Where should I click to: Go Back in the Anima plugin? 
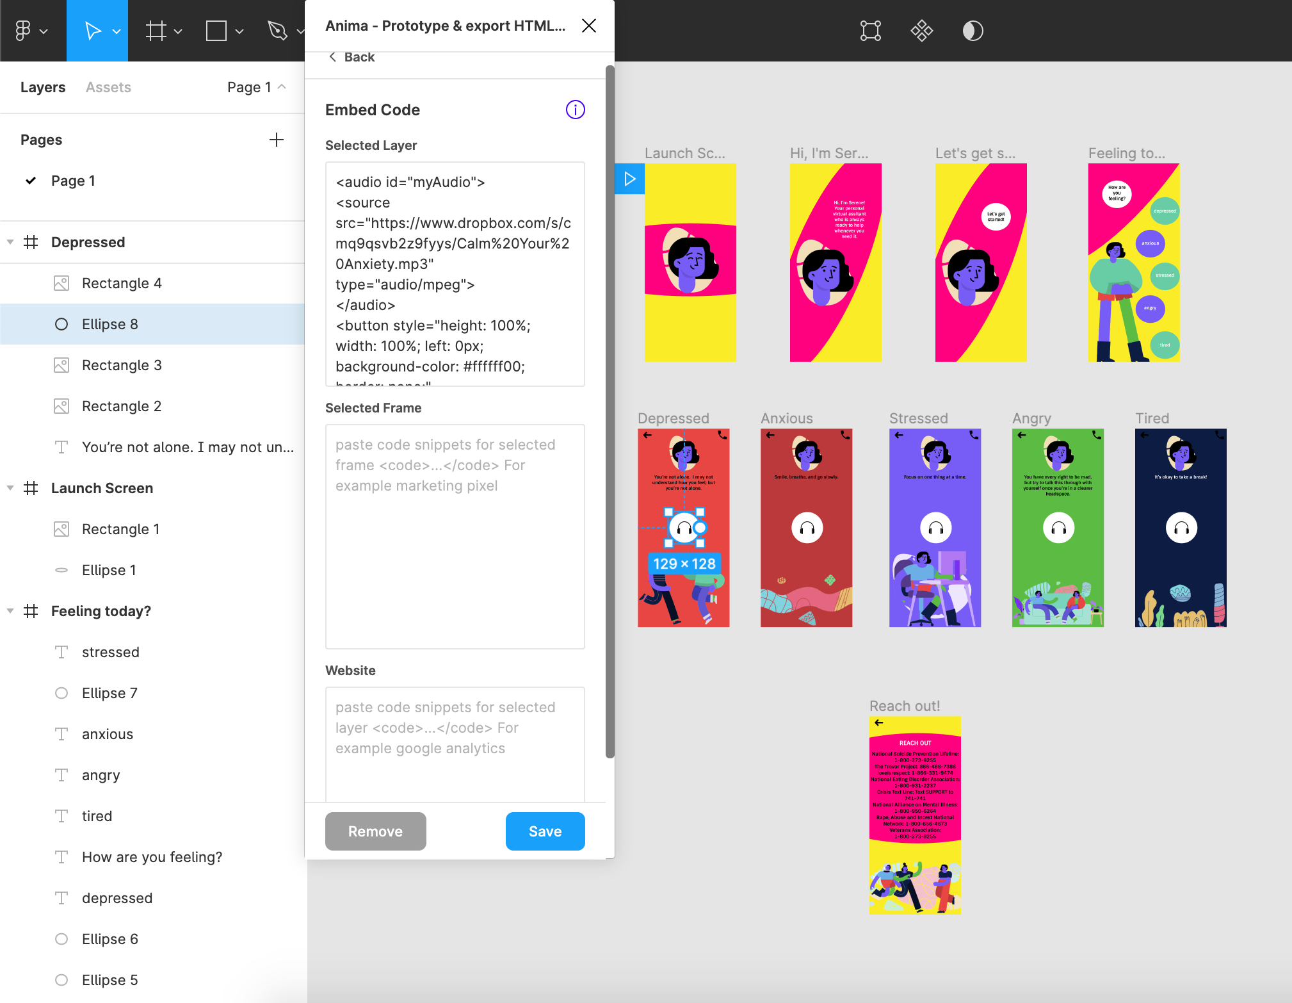[x=351, y=57]
